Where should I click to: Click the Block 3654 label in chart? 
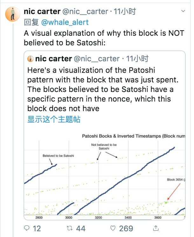tap(175, 180)
